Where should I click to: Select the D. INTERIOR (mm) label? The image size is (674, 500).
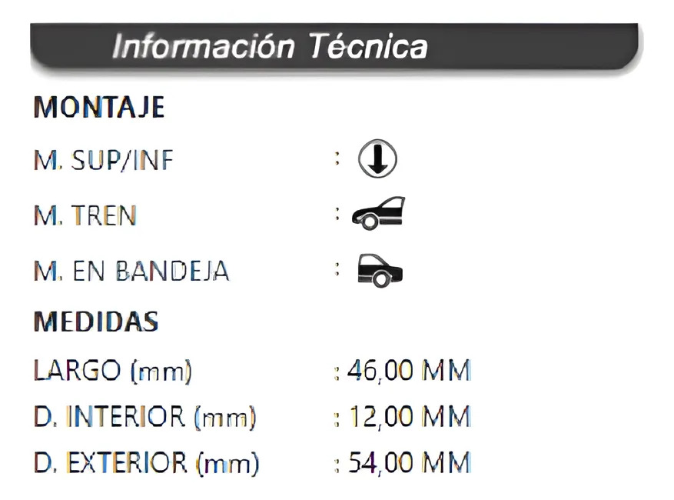[x=144, y=418]
